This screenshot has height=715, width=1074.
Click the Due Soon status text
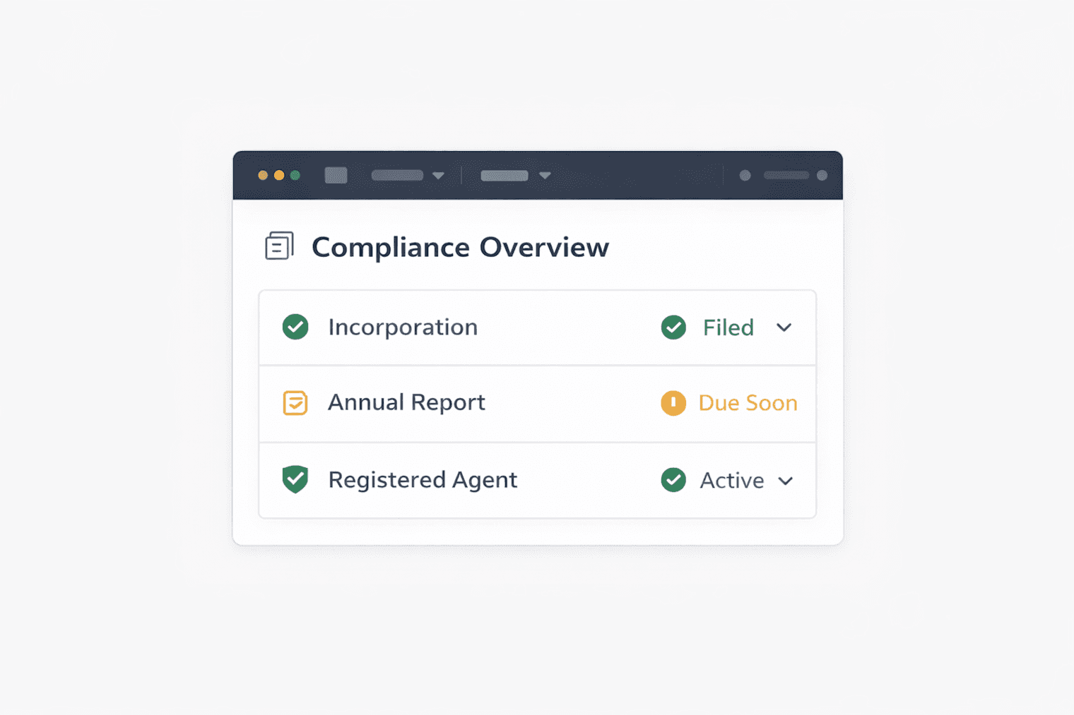click(748, 403)
